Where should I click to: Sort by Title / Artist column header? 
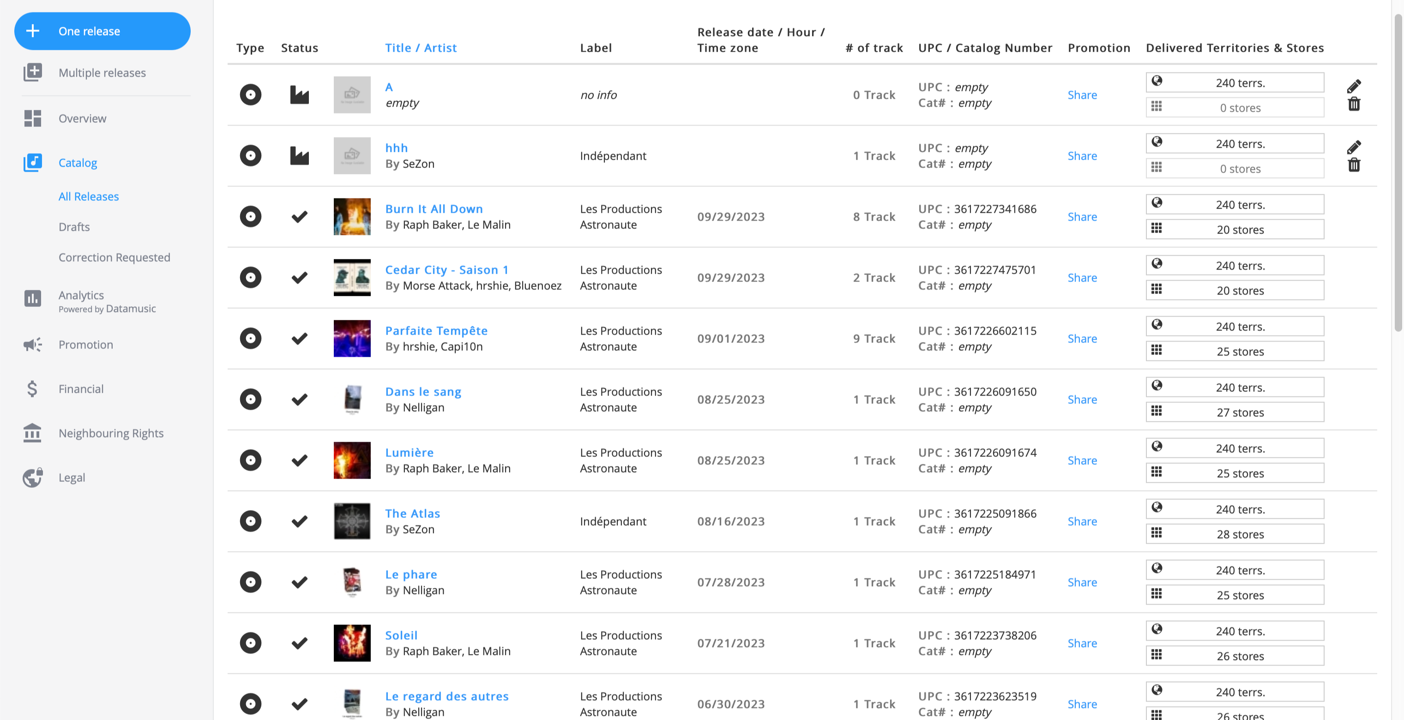point(421,48)
